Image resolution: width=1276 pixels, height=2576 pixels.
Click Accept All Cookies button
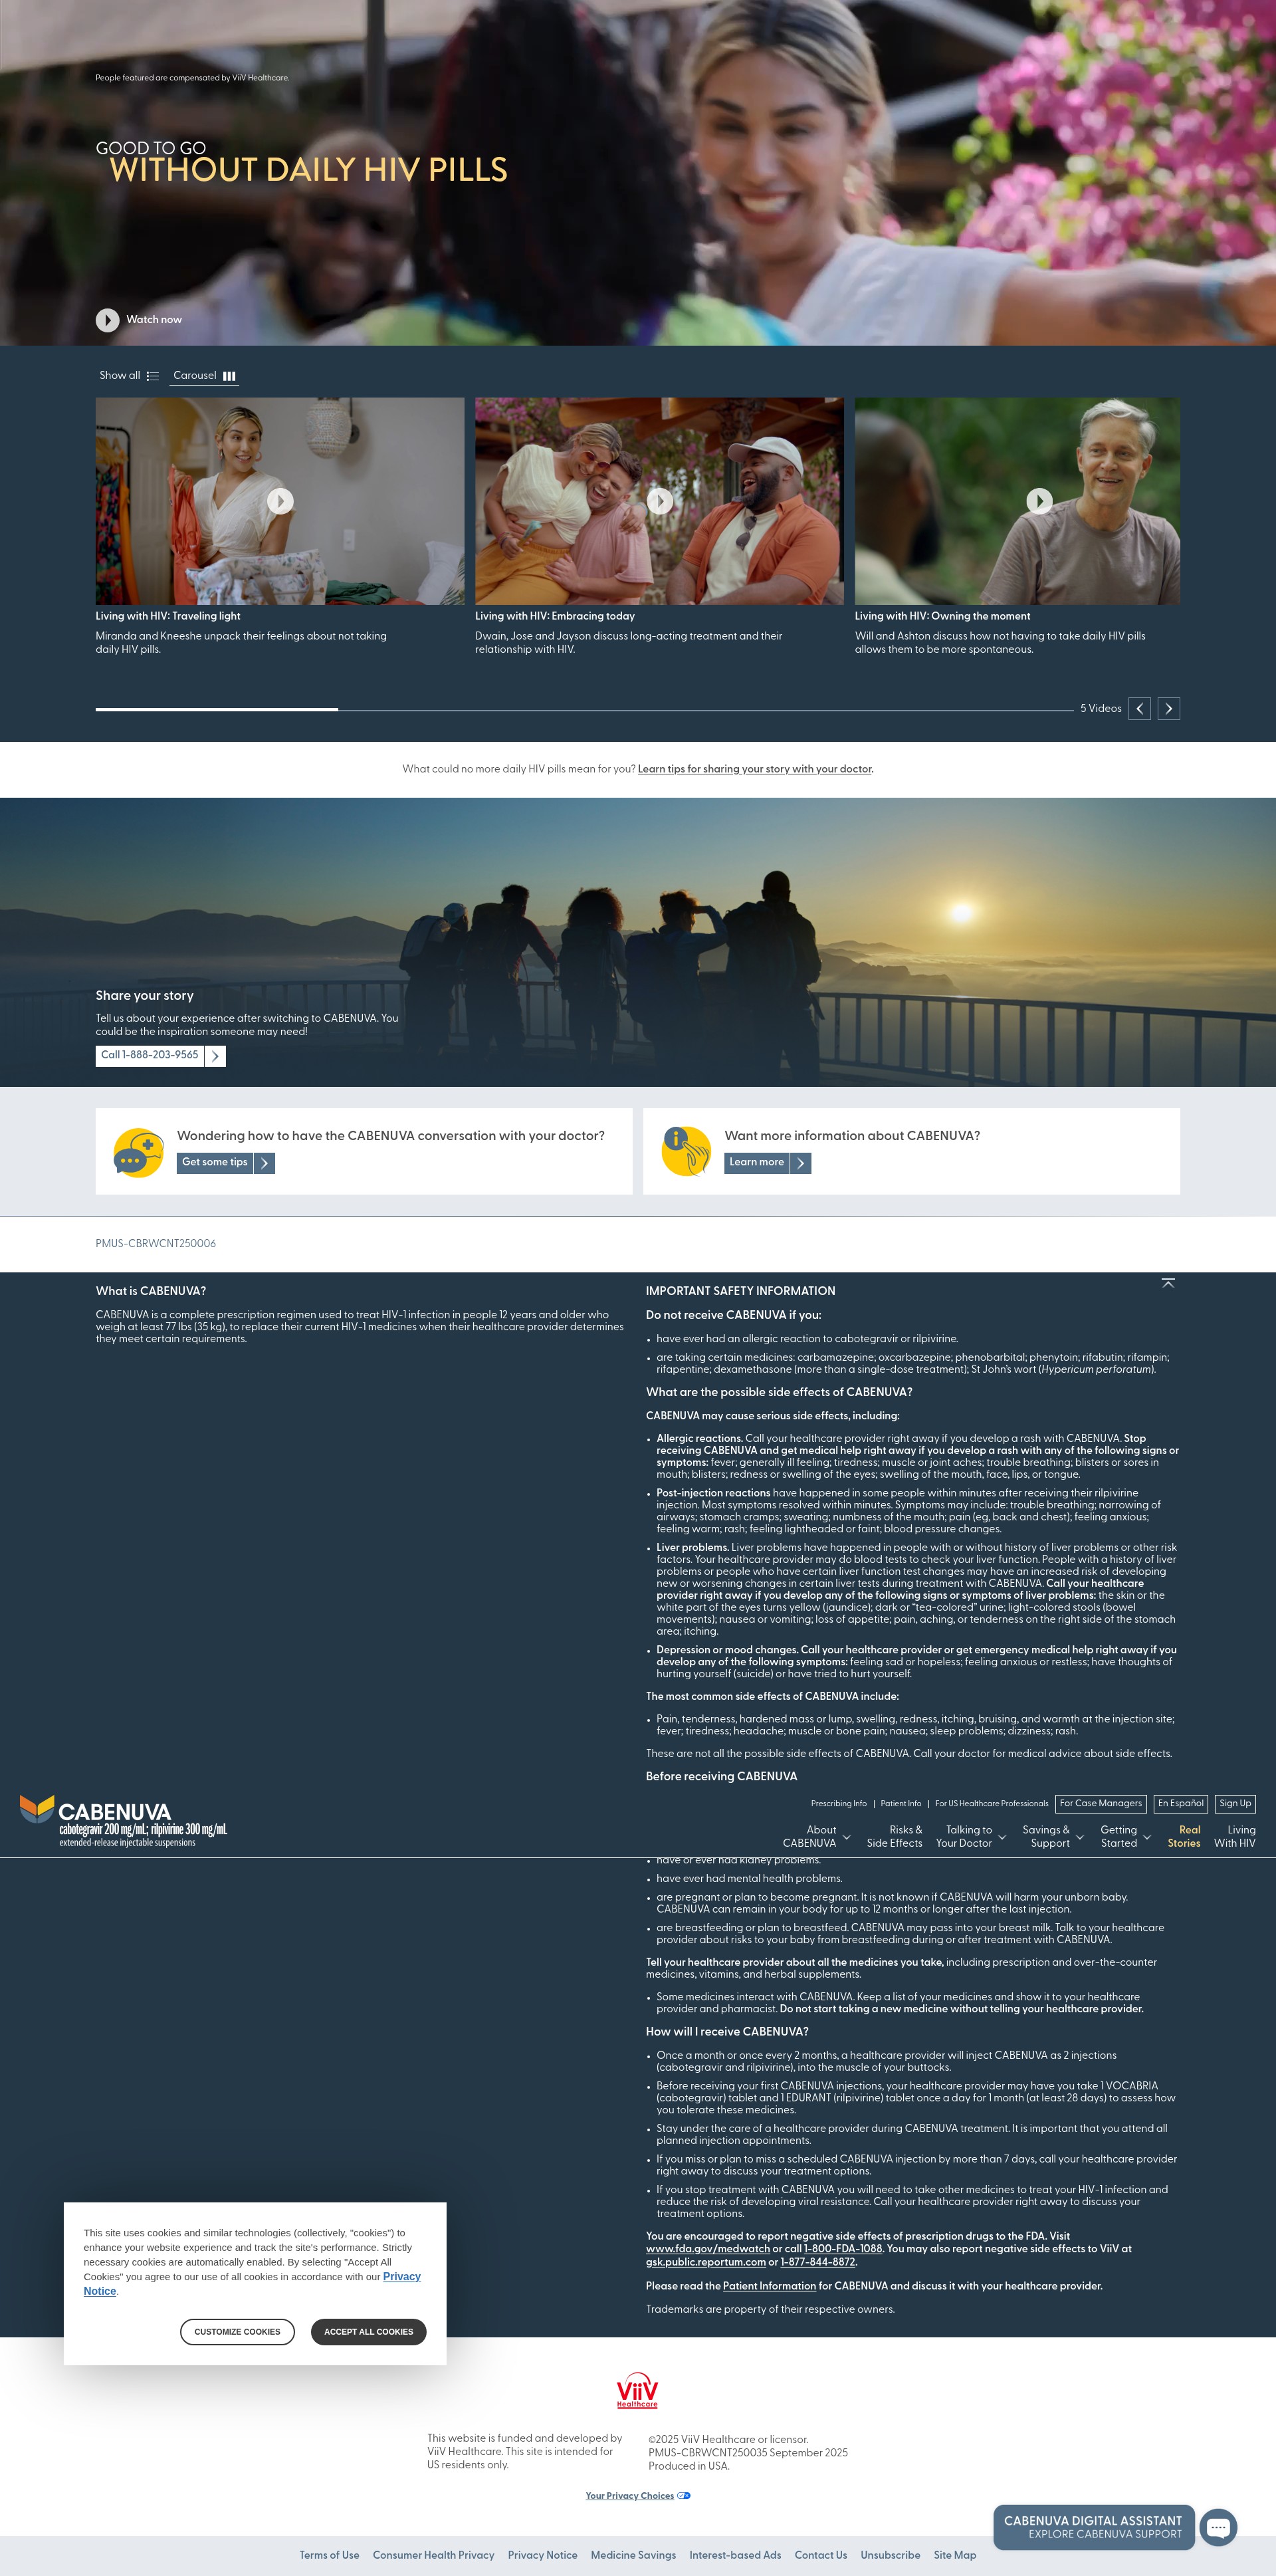point(368,2332)
